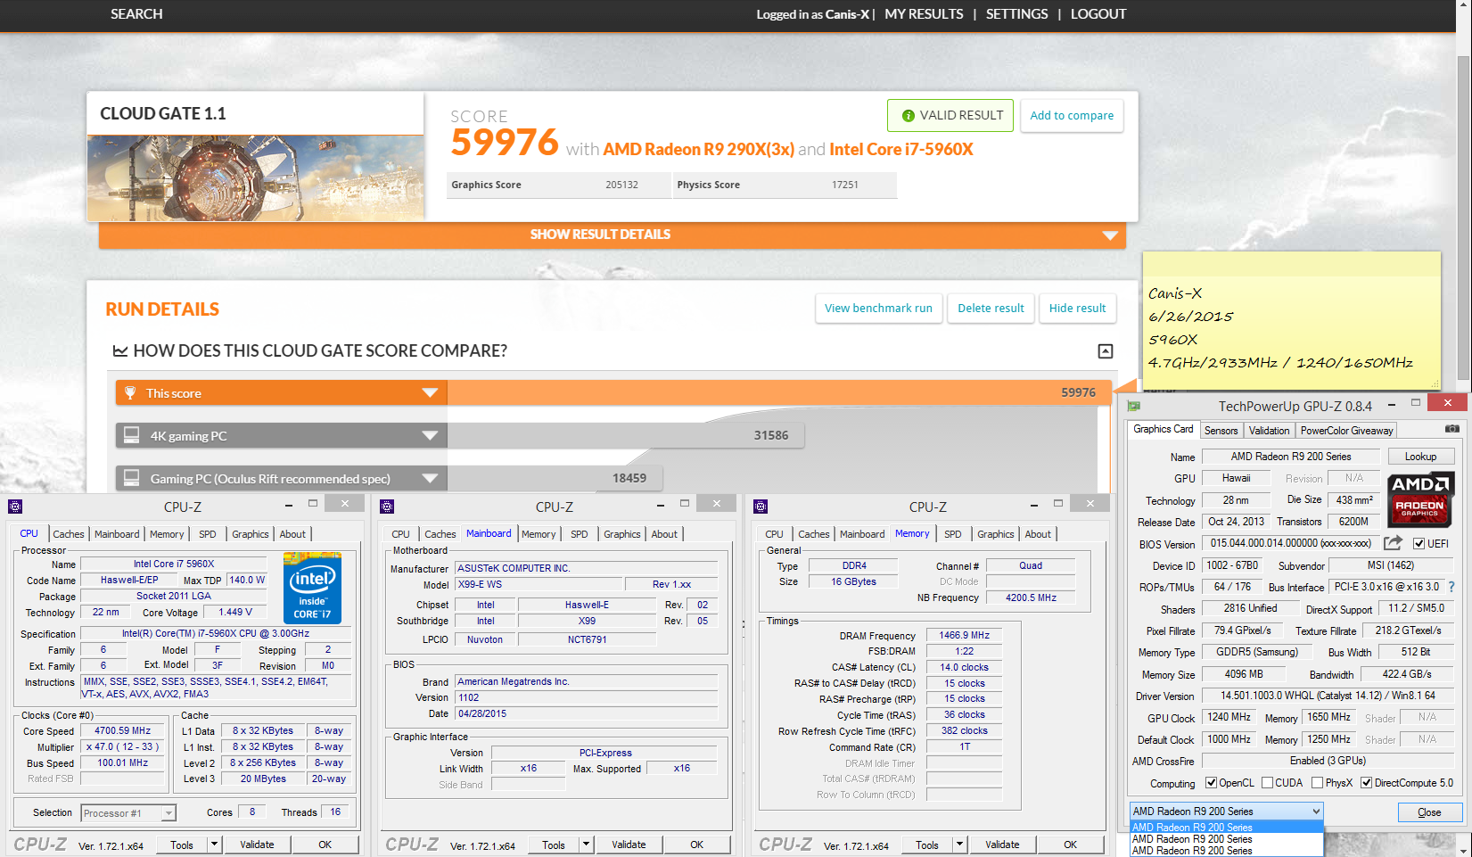Maximize the CPU-Z Memory window
1472x857 pixels.
(x=1058, y=504)
